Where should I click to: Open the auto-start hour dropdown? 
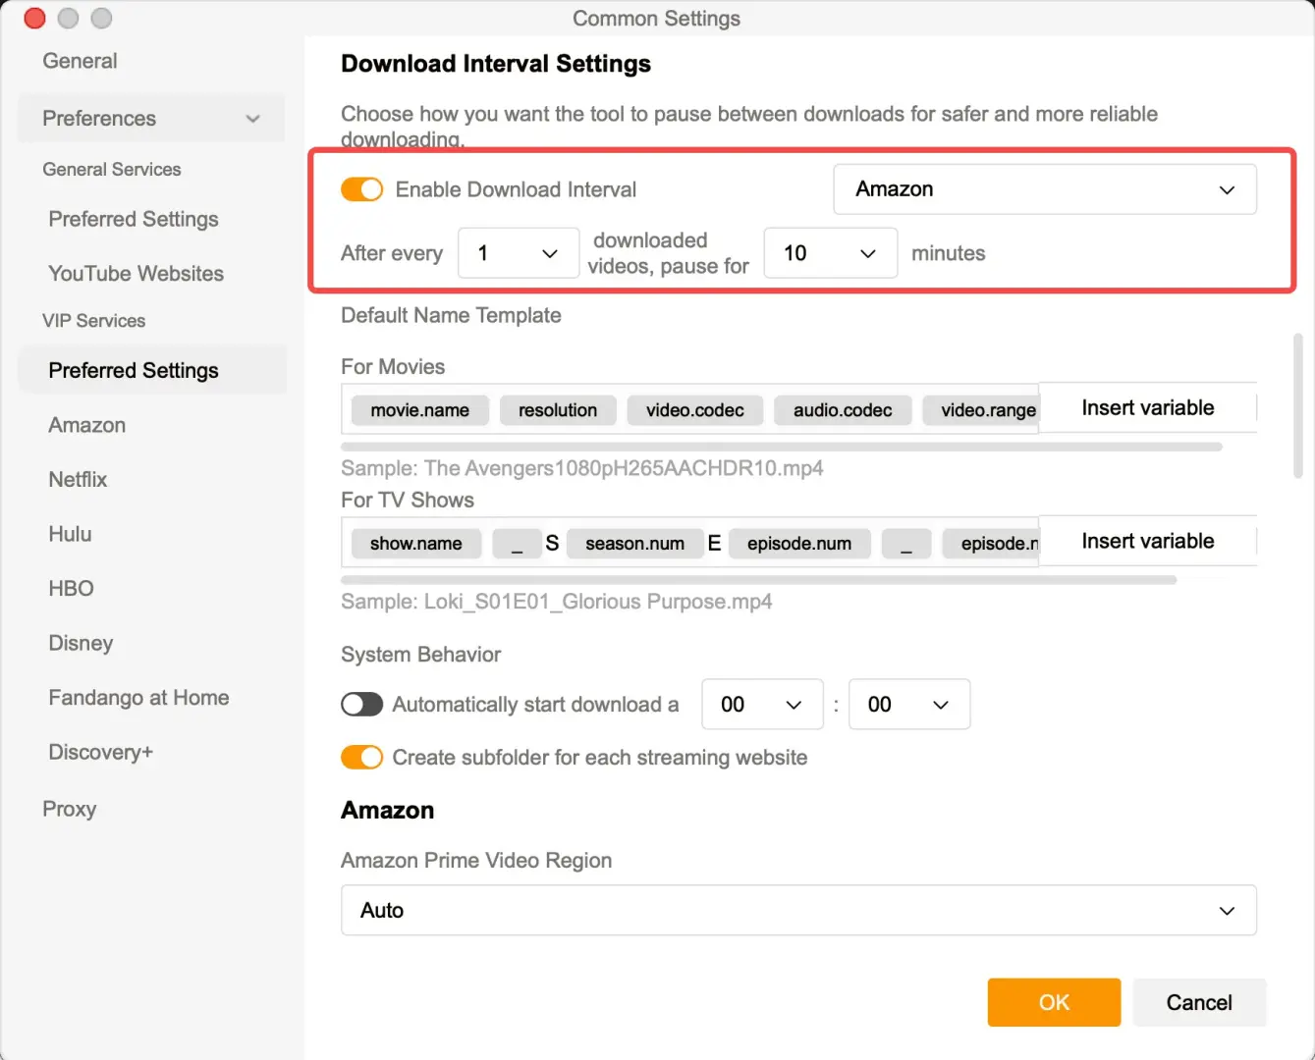[x=762, y=704]
